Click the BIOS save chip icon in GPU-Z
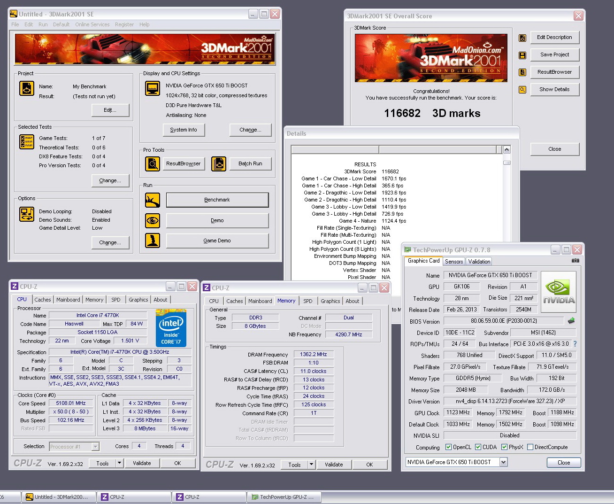Image resolution: width=614 pixels, height=504 pixels. pos(571,321)
